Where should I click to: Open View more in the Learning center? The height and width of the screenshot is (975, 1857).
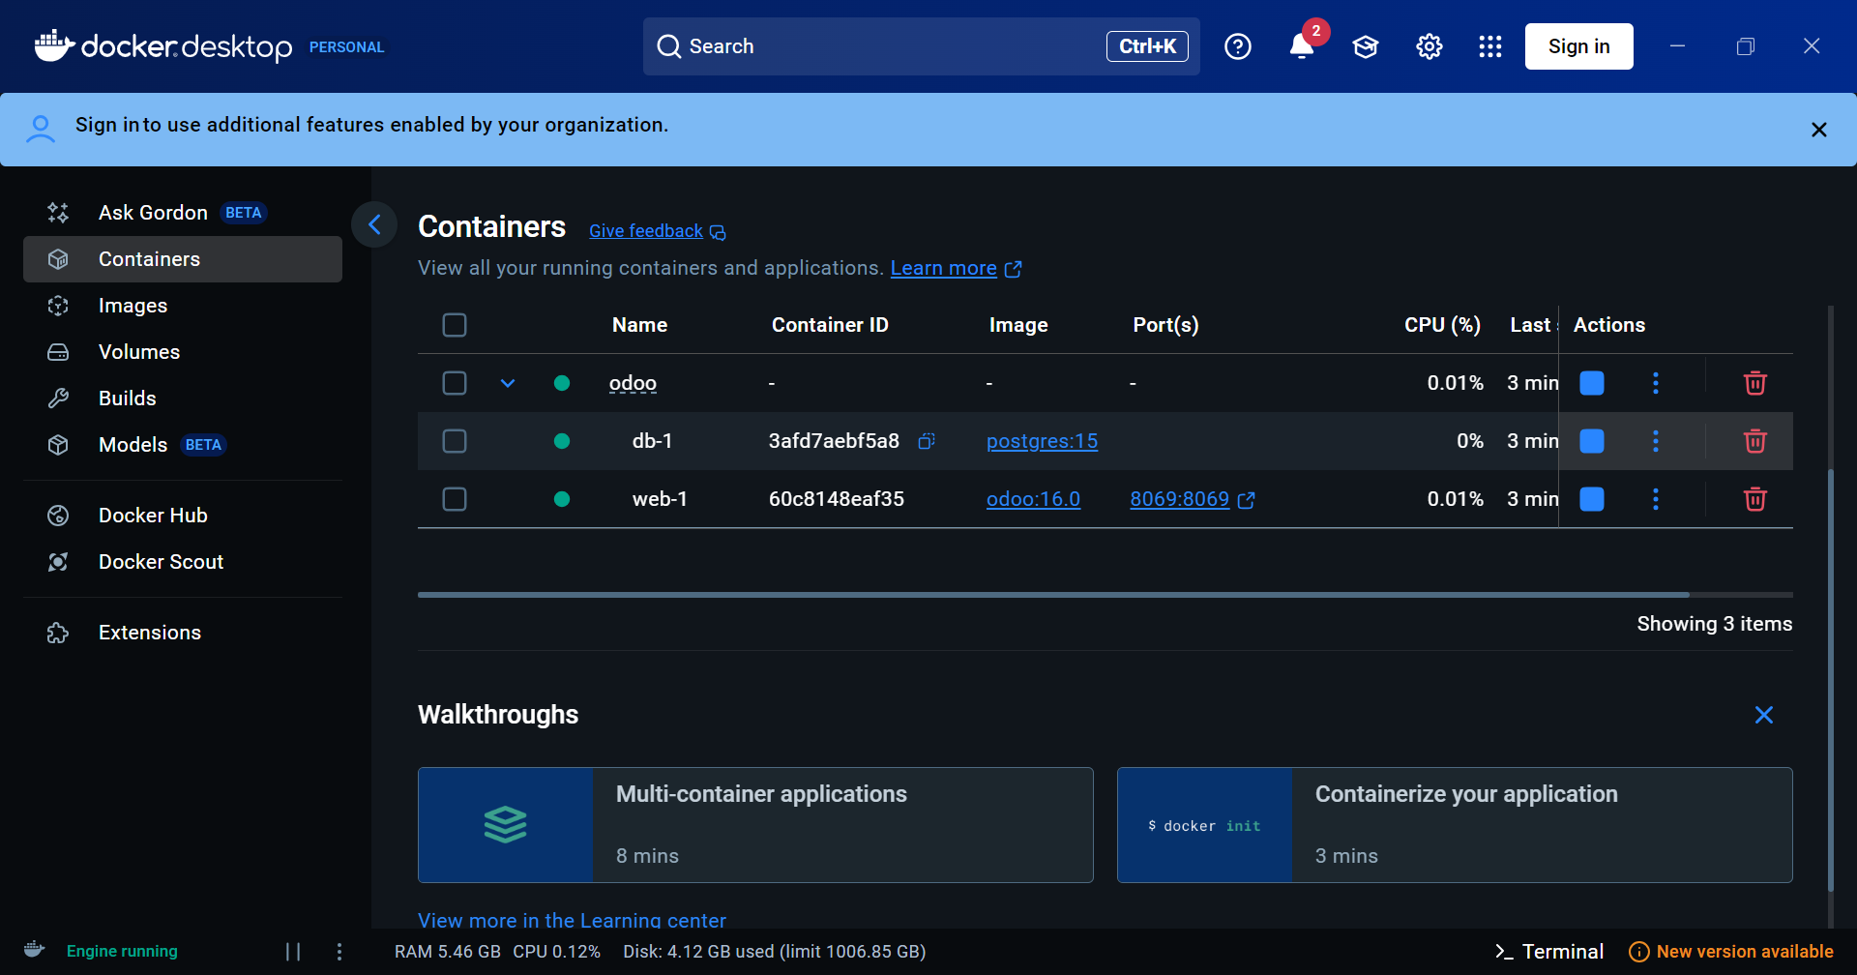pyautogui.click(x=572, y=920)
